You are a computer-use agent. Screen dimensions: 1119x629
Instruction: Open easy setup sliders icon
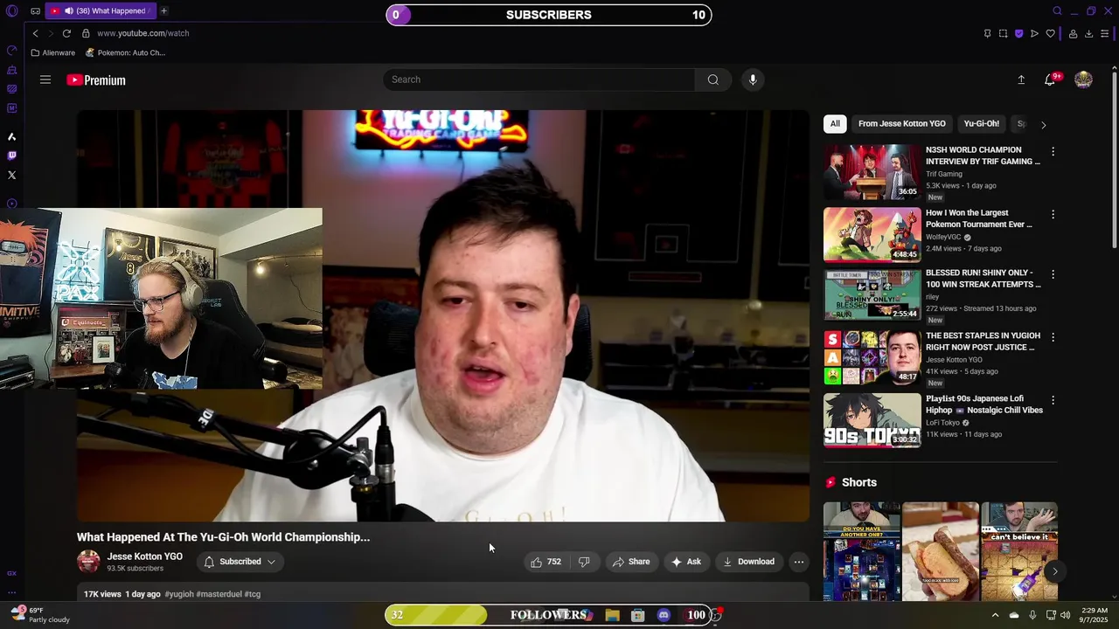point(1105,34)
